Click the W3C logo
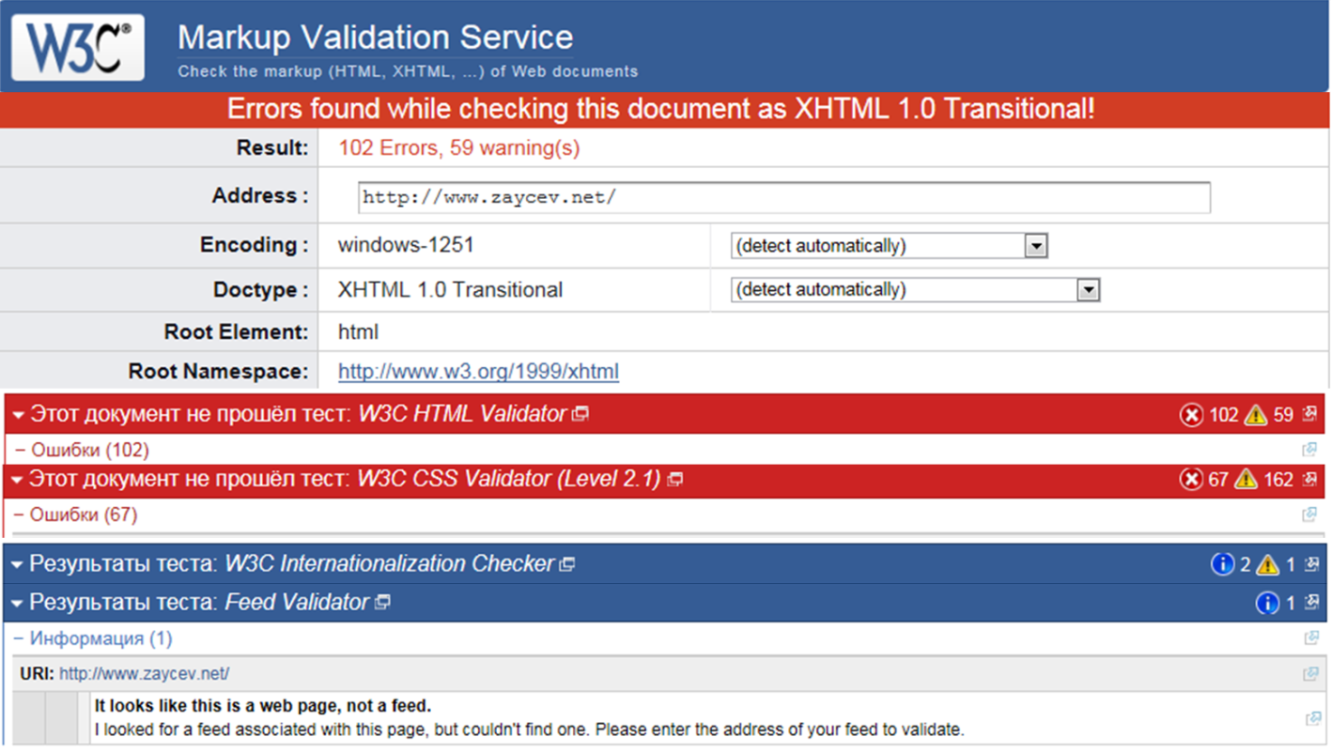Viewport: 1331px width, 752px height. 78,47
